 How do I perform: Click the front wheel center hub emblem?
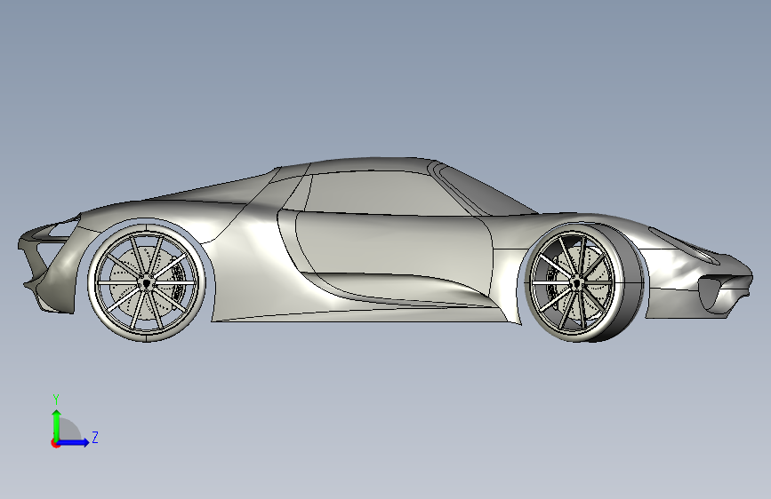click(575, 283)
